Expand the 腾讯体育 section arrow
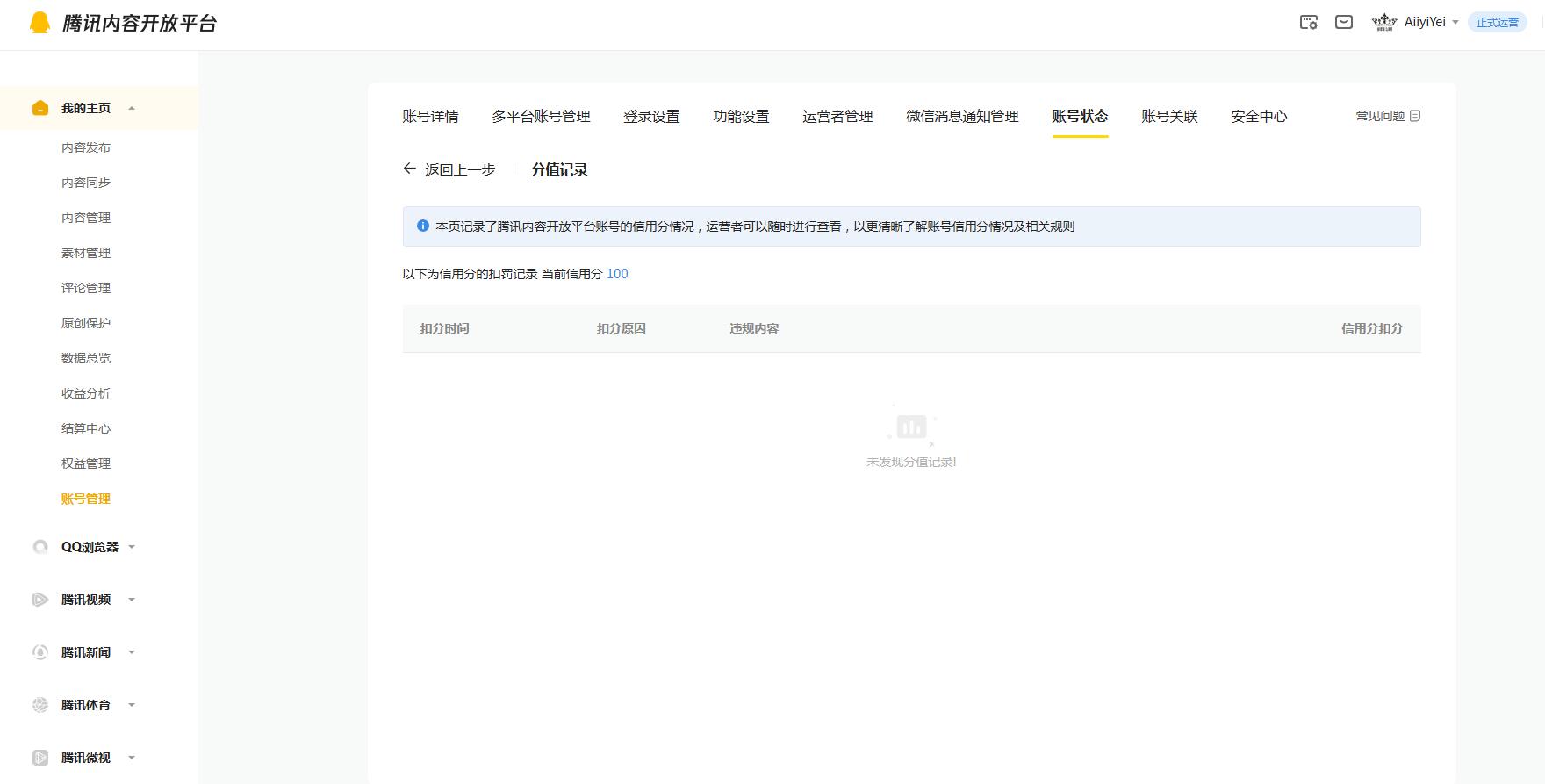Image resolution: width=1545 pixels, height=784 pixels. [x=132, y=705]
